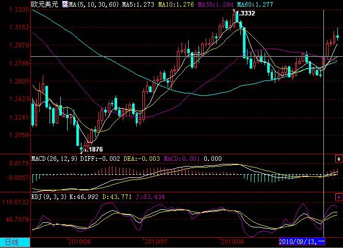Click the yellow MA10:1.276 value
Image resolution: width=343 pixels, height=248 pixels.
tap(176, 4)
